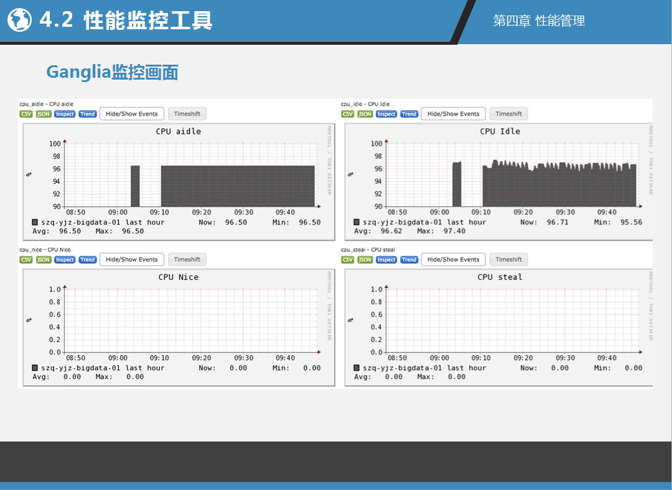Viewport: 672px width, 490px height.
Task: Toggle Hide/Show Events on CPU Idle
Action: tap(454, 114)
